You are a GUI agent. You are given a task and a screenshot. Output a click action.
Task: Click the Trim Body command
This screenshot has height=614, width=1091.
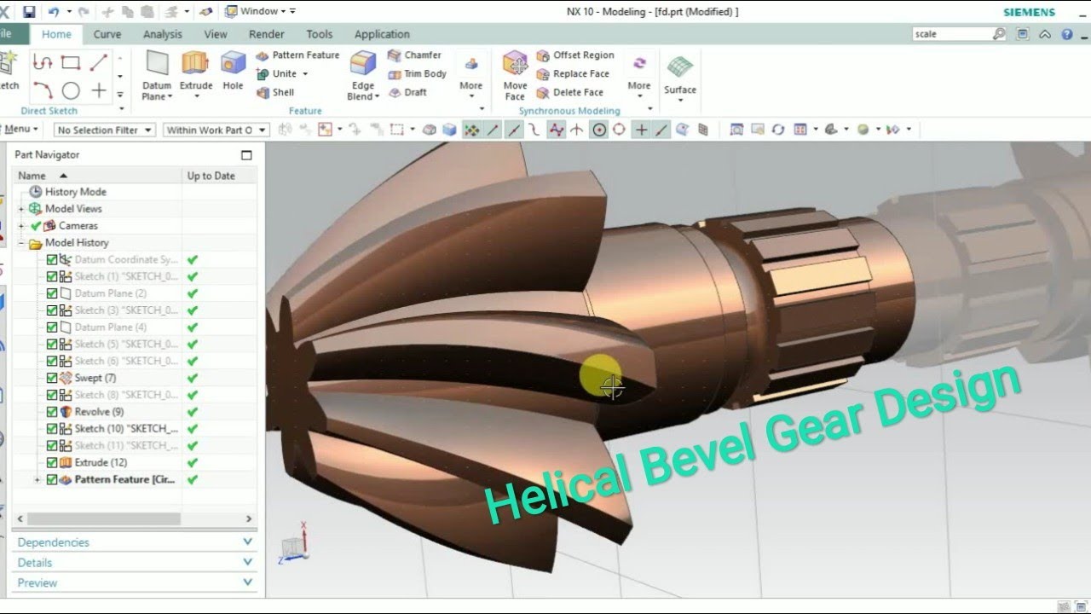[x=417, y=73]
